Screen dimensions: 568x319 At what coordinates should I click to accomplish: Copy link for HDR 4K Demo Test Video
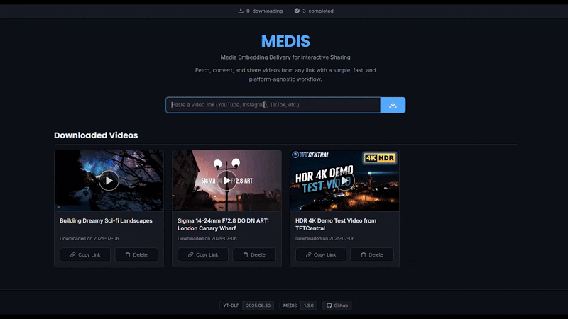point(321,254)
